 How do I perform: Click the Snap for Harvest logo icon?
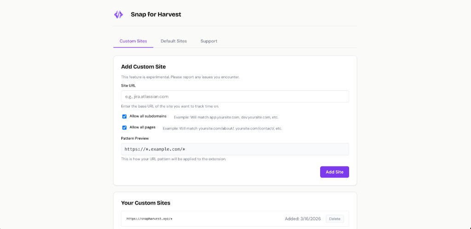118,14
